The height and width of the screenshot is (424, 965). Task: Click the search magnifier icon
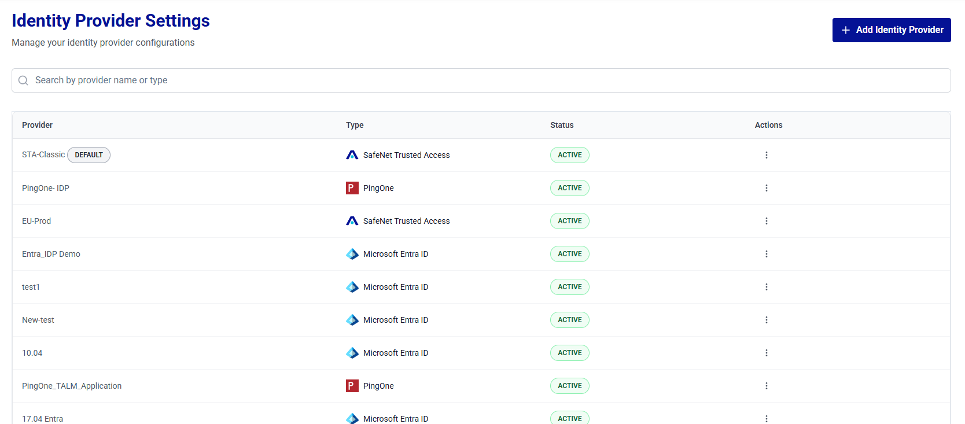(23, 80)
